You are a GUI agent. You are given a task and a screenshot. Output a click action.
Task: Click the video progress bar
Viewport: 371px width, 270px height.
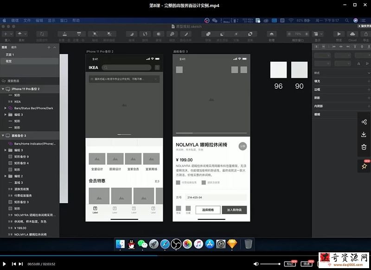[185, 256]
